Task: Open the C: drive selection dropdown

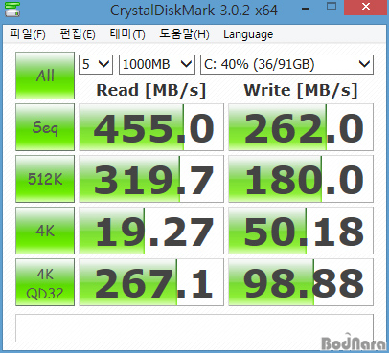Action: click(286, 65)
